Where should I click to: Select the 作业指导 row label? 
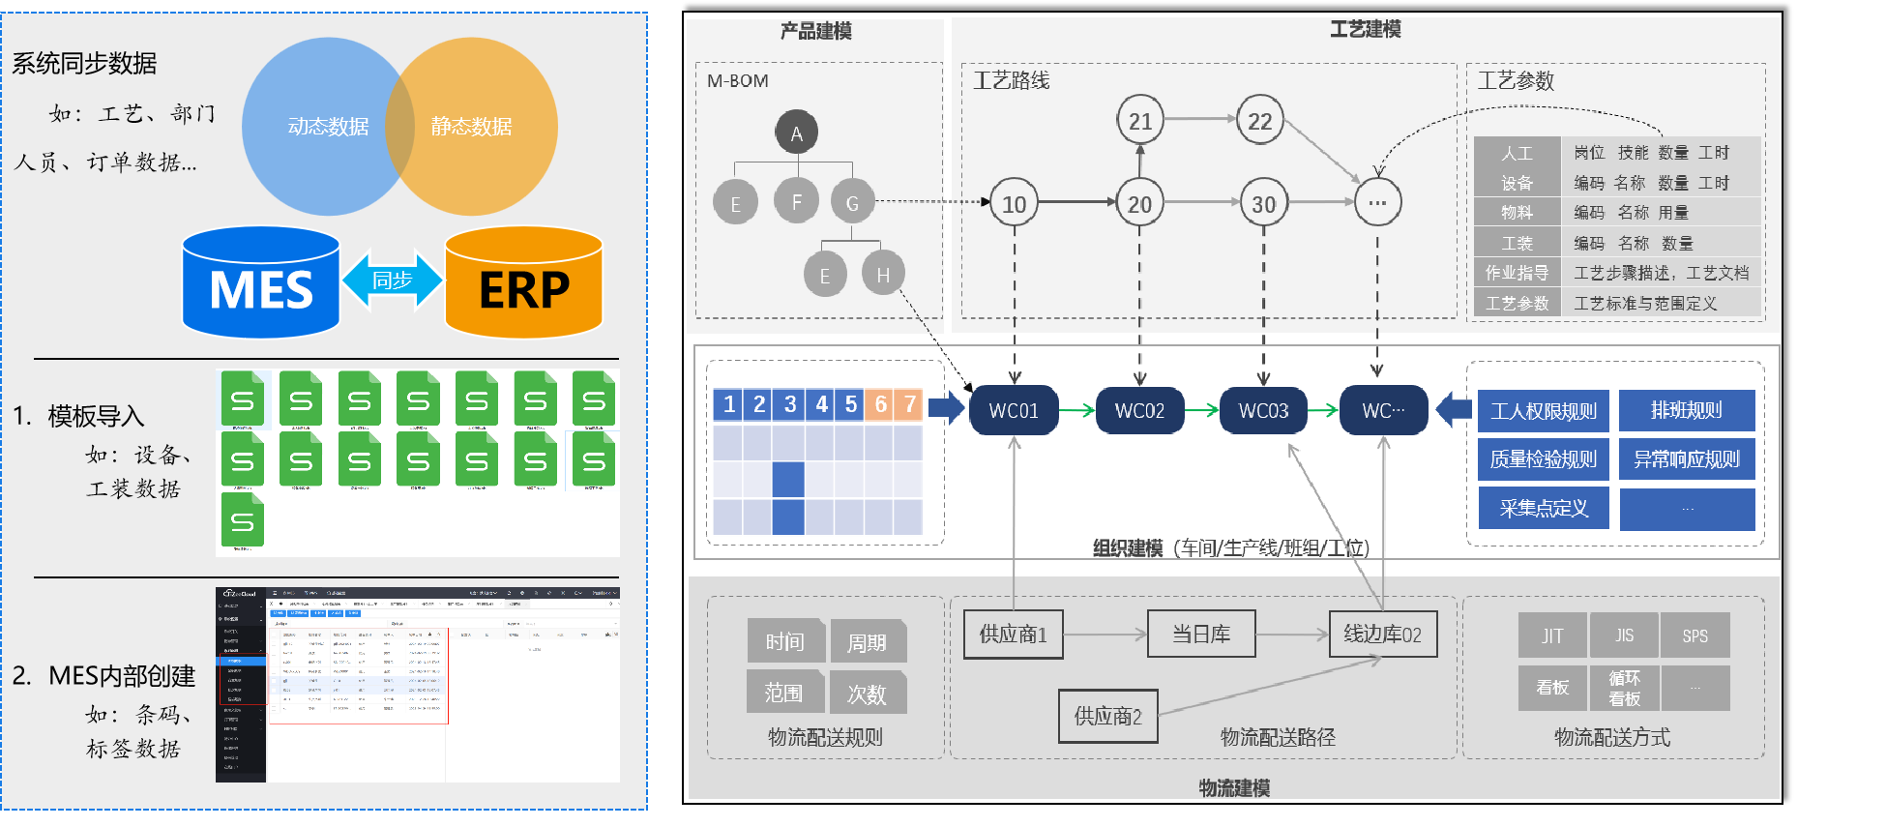1517,273
